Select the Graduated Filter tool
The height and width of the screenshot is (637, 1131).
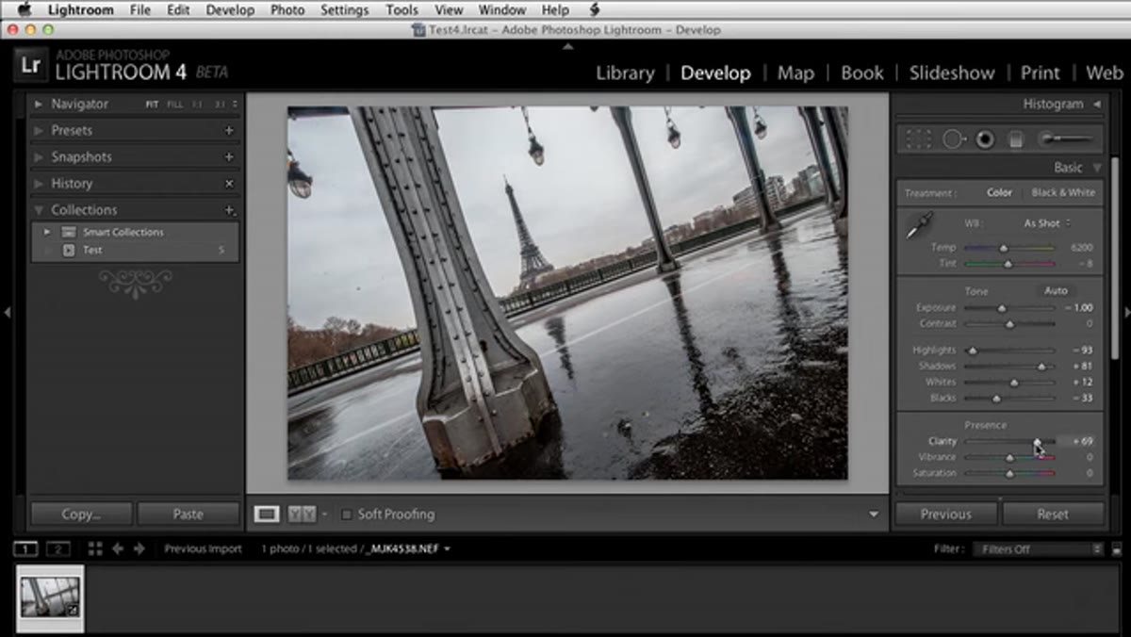1016,139
